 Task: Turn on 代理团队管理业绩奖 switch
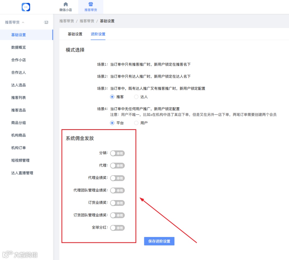click(117, 190)
